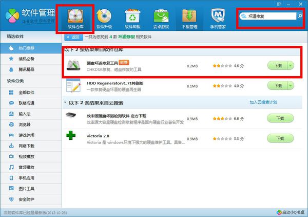Open the 安全防护 category
Image resolution: width=308 pixels, height=217 pixels.
point(31,200)
